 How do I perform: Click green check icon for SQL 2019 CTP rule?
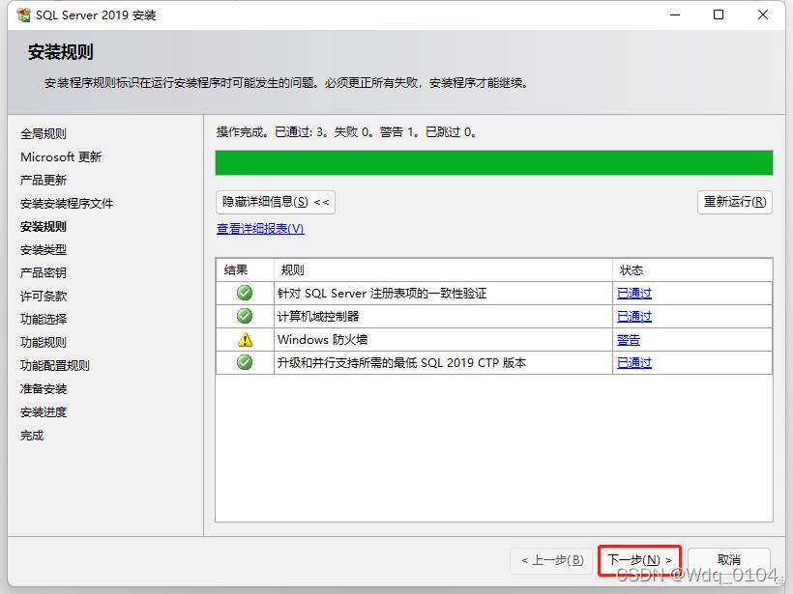245,362
